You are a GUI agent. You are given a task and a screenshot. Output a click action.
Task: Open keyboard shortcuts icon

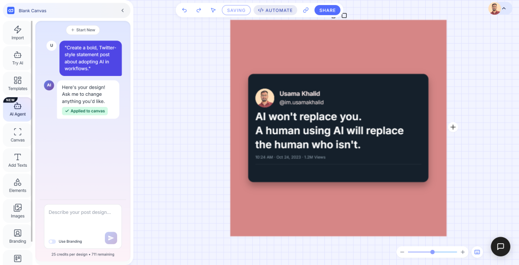coord(477,252)
